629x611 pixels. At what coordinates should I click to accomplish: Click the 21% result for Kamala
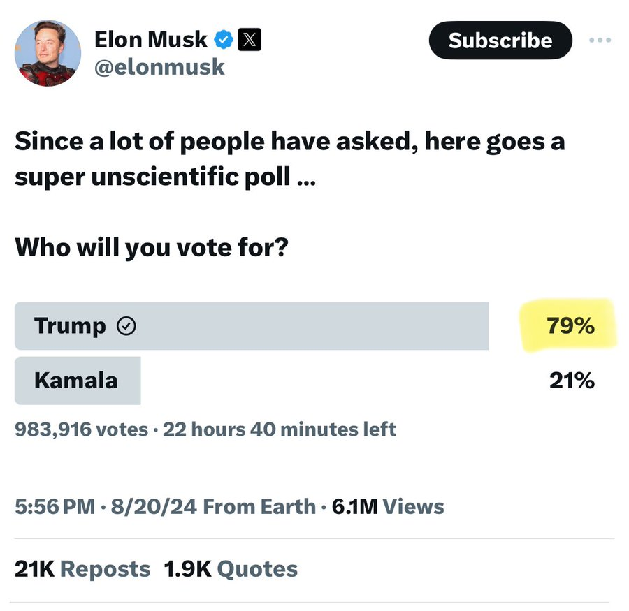(x=572, y=381)
